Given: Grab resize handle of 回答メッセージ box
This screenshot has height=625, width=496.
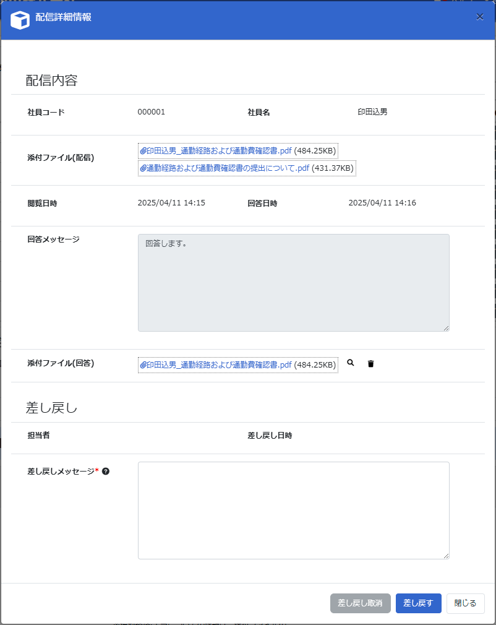Looking at the screenshot, I should point(446,328).
